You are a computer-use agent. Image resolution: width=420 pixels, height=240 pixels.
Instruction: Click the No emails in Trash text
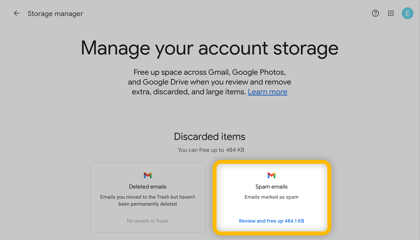pyautogui.click(x=147, y=221)
